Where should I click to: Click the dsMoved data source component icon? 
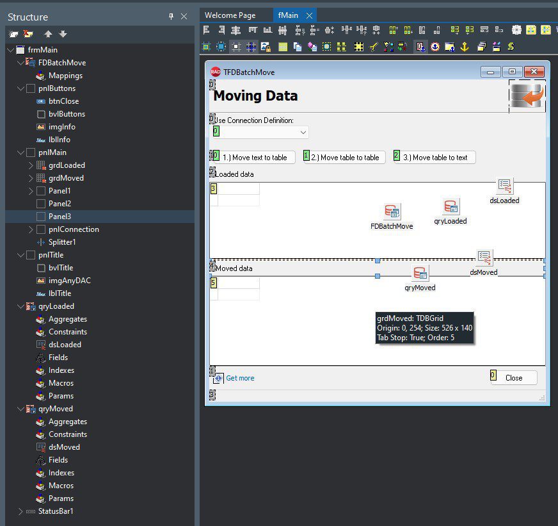484,258
